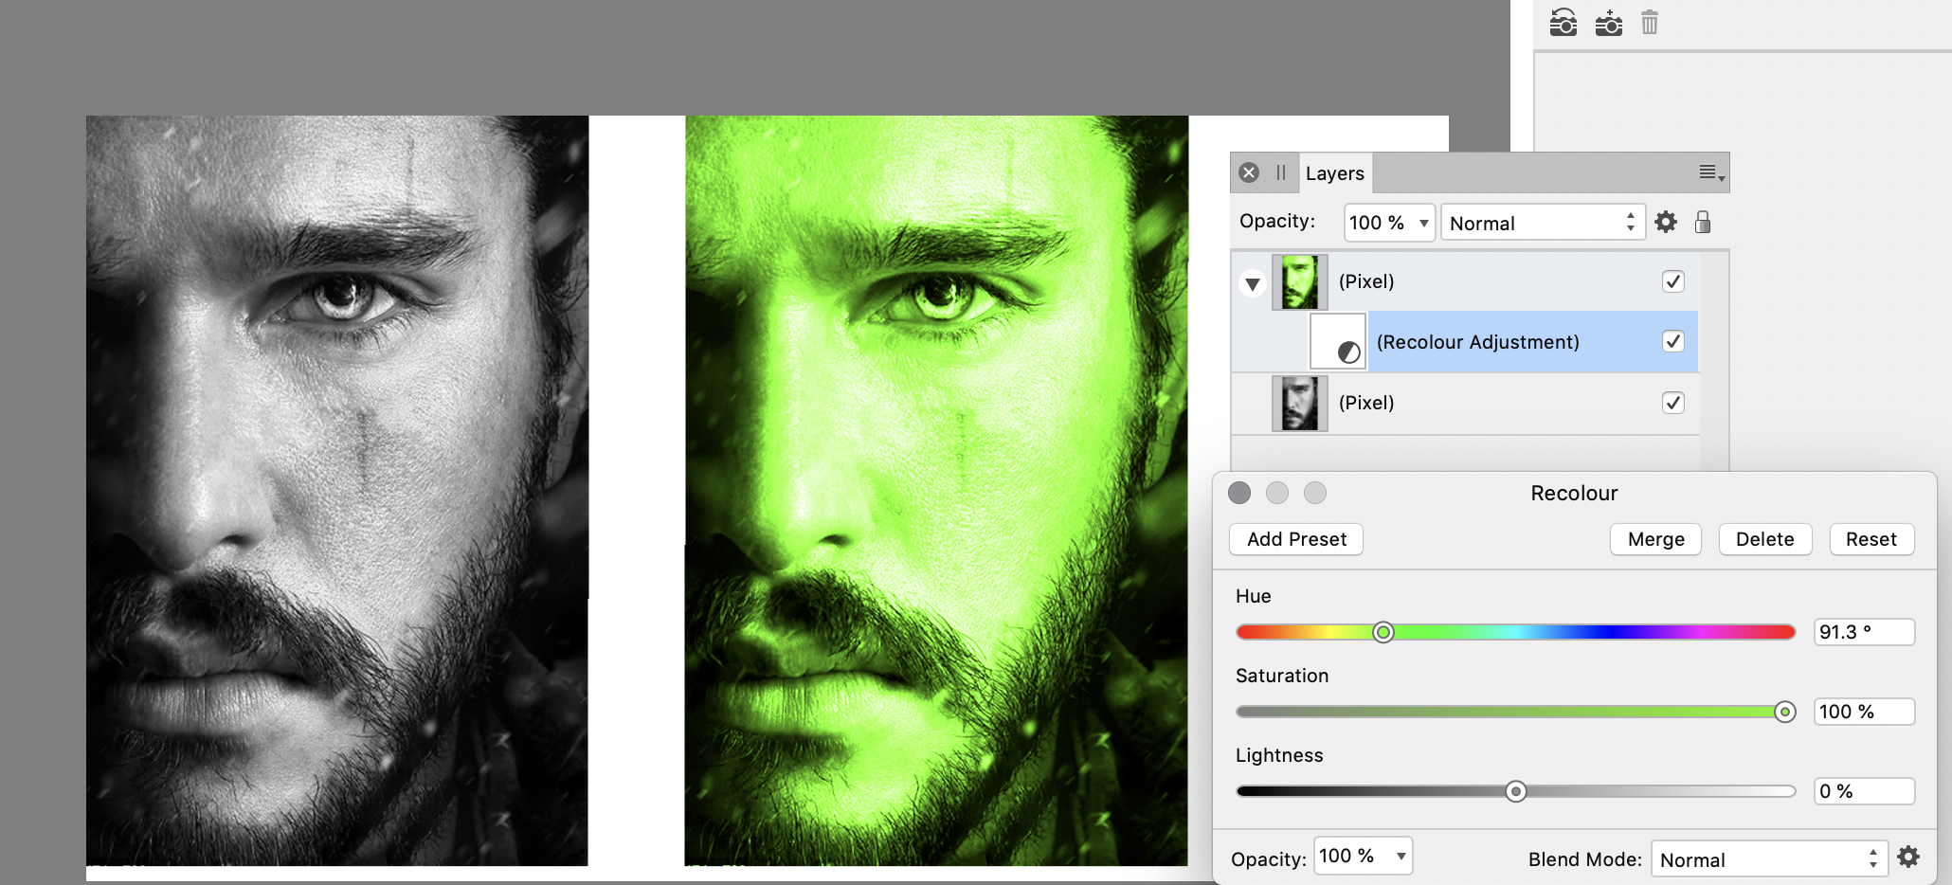Viewport: 1952px width, 885px height.
Task: Click the Hue value field 91.3°
Action: coord(1864,632)
